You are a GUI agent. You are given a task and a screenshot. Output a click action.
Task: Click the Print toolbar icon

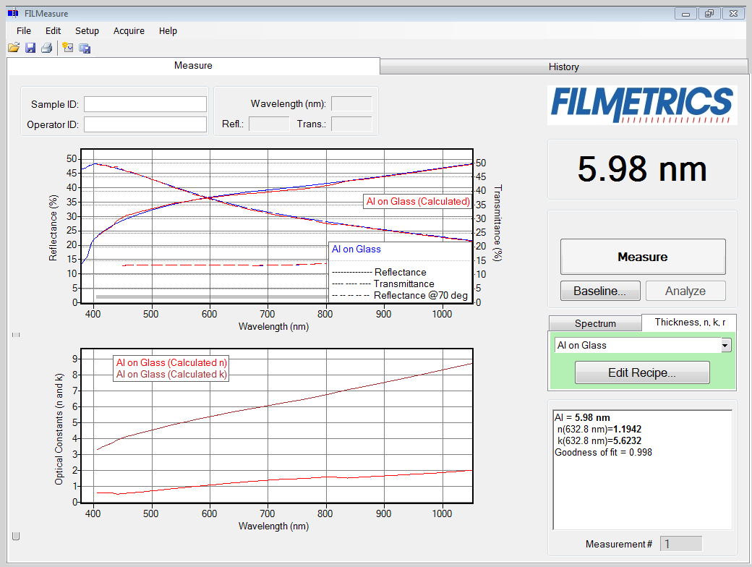tap(46, 48)
